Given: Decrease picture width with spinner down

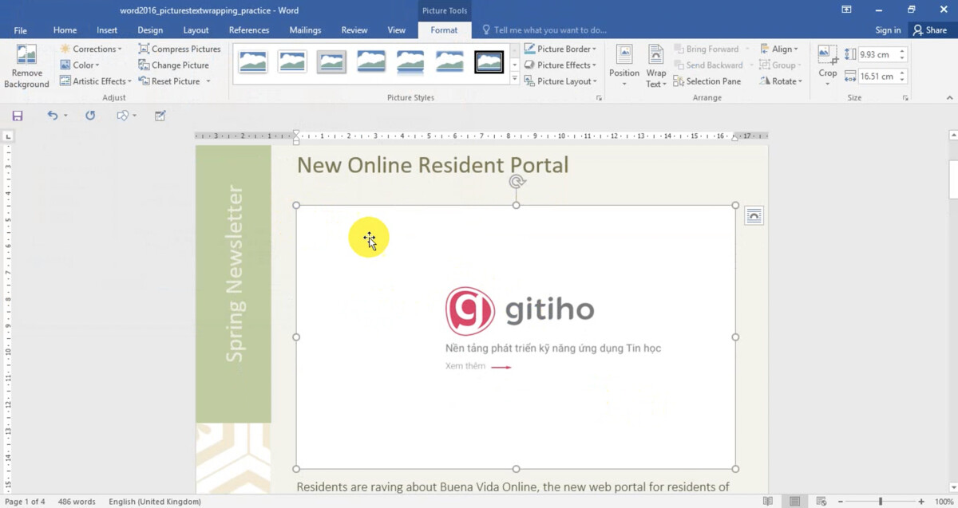Looking at the screenshot, I should [902, 81].
